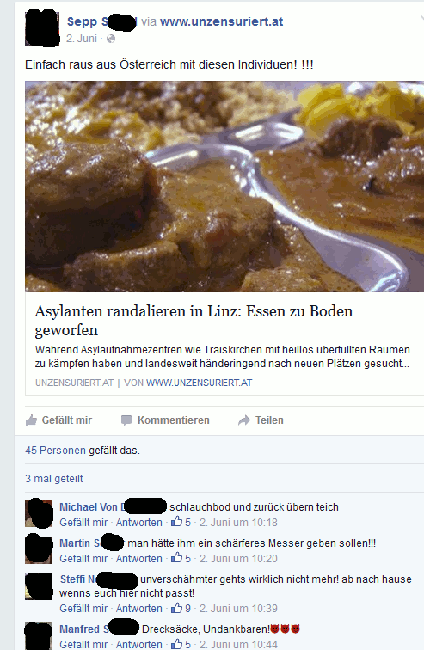Viewport: 424px width, 650px height.
Task: Click the thumbs-up count on Martin's comment
Action: tap(181, 558)
